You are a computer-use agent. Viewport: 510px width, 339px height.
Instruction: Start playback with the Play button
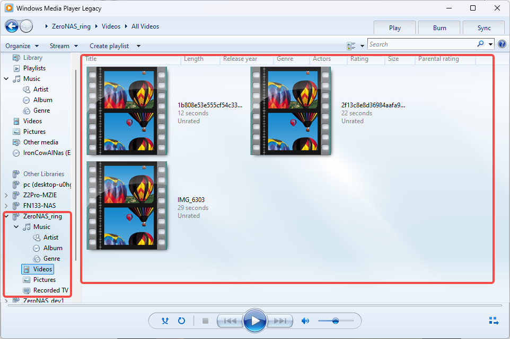click(255, 321)
